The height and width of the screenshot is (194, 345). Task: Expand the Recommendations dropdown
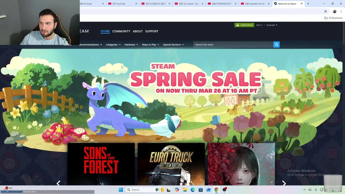point(90,45)
